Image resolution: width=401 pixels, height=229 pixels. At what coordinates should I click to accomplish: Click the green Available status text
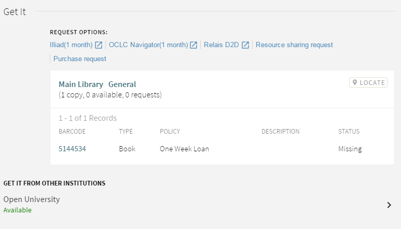18,210
